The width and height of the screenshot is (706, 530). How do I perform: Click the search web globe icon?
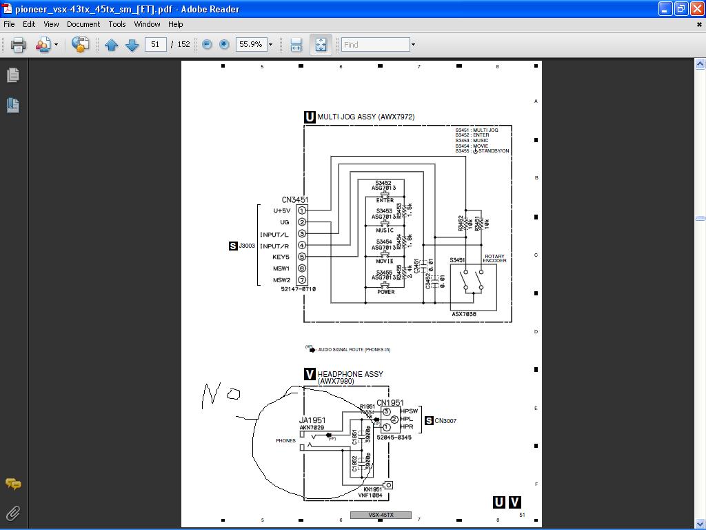pyautogui.click(x=80, y=45)
